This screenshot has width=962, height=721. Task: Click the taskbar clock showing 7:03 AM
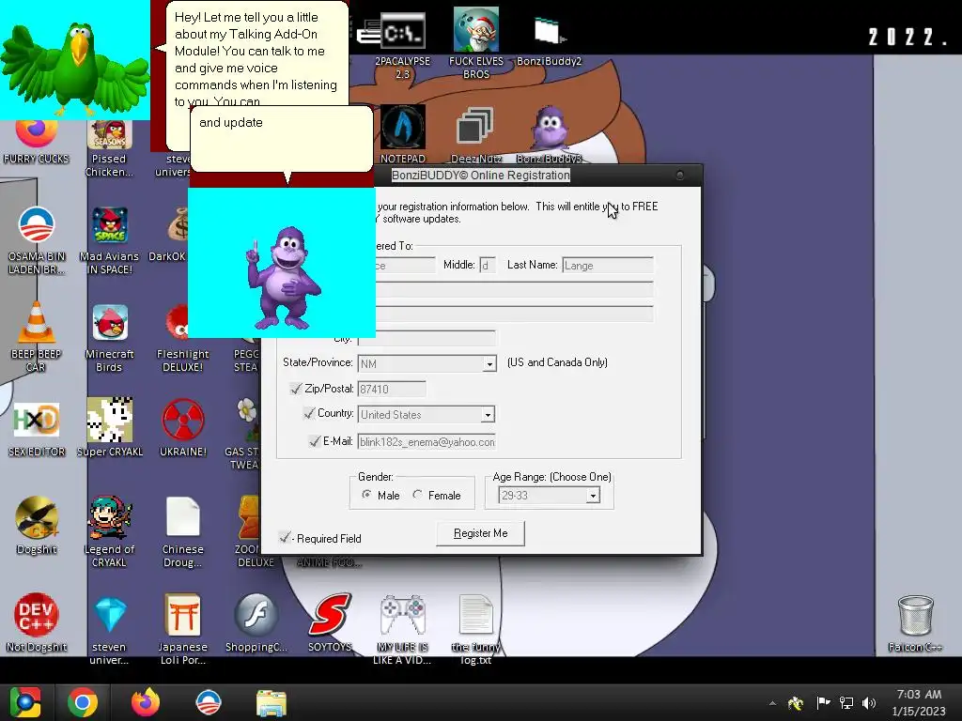(919, 702)
